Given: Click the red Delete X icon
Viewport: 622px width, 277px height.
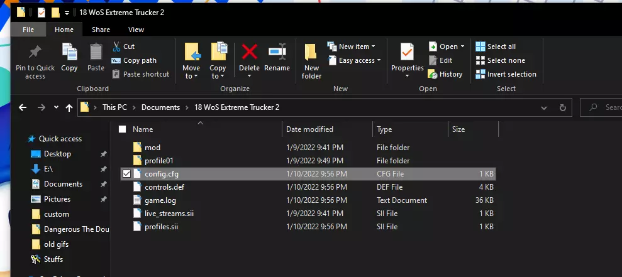Looking at the screenshot, I should pyautogui.click(x=250, y=52).
